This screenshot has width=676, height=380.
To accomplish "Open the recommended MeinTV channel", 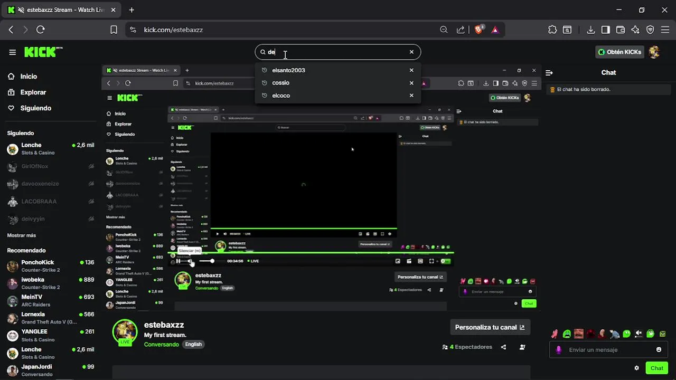I will [x=51, y=301].
